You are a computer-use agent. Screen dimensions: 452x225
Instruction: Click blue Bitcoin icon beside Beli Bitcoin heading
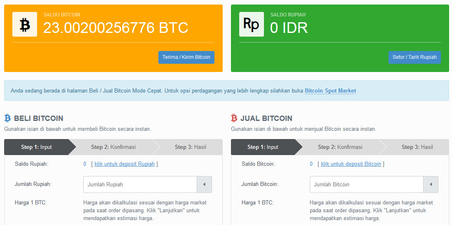pyautogui.click(x=7, y=118)
